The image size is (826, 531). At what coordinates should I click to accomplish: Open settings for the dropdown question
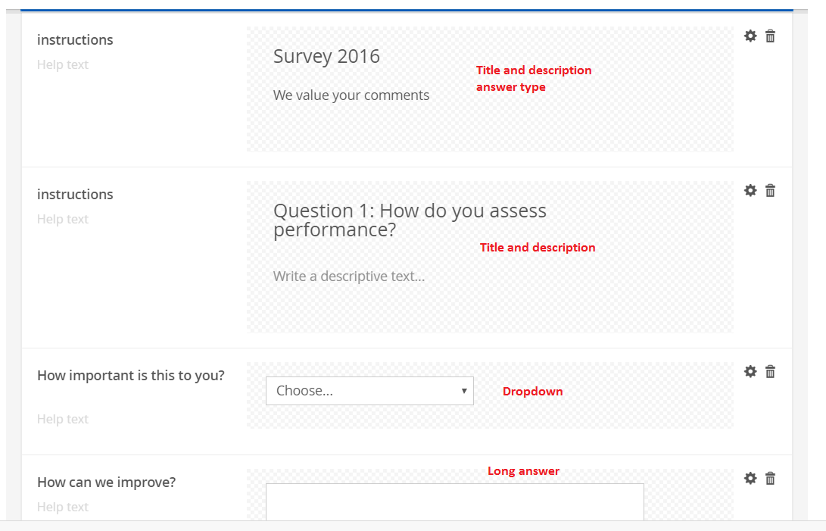click(750, 371)
